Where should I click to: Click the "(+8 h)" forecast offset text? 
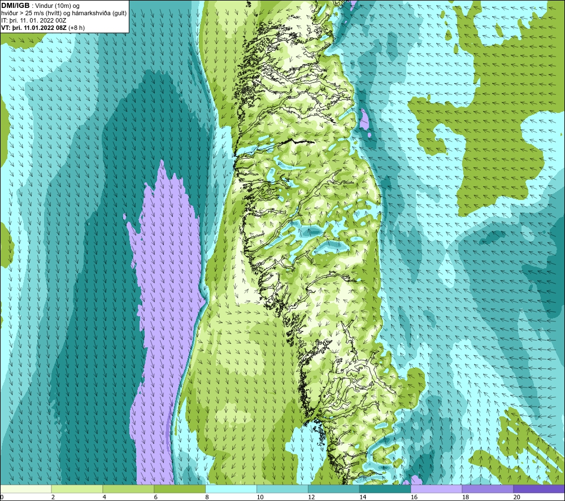[76, 28]
